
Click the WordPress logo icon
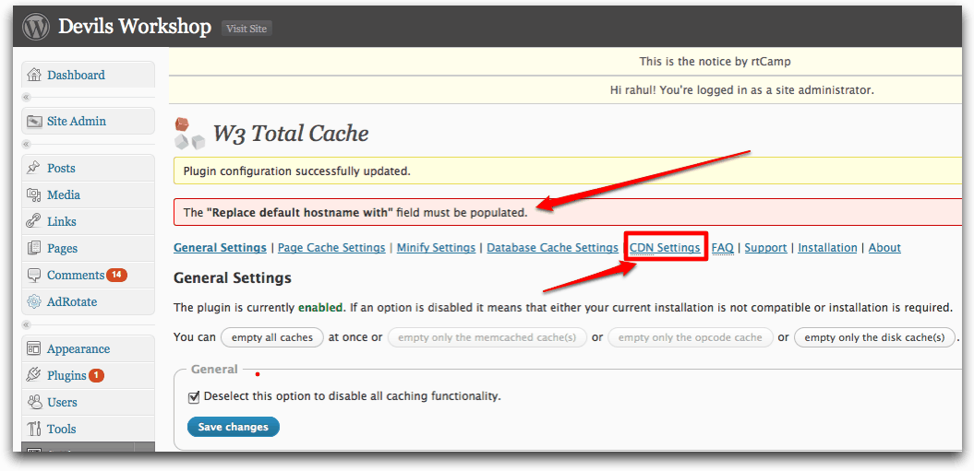[35, 27]
